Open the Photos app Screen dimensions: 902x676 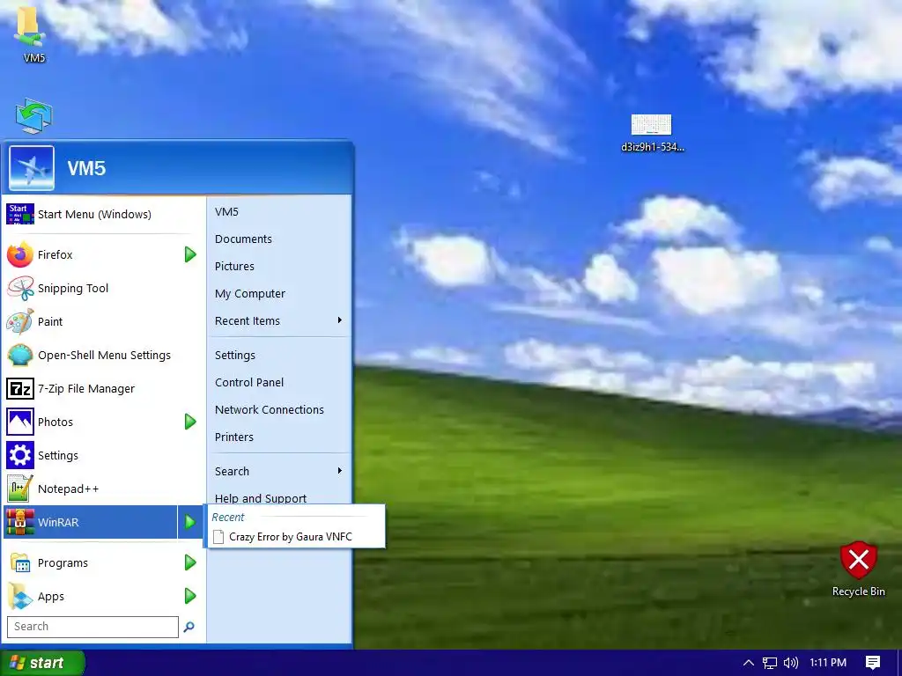91,422
